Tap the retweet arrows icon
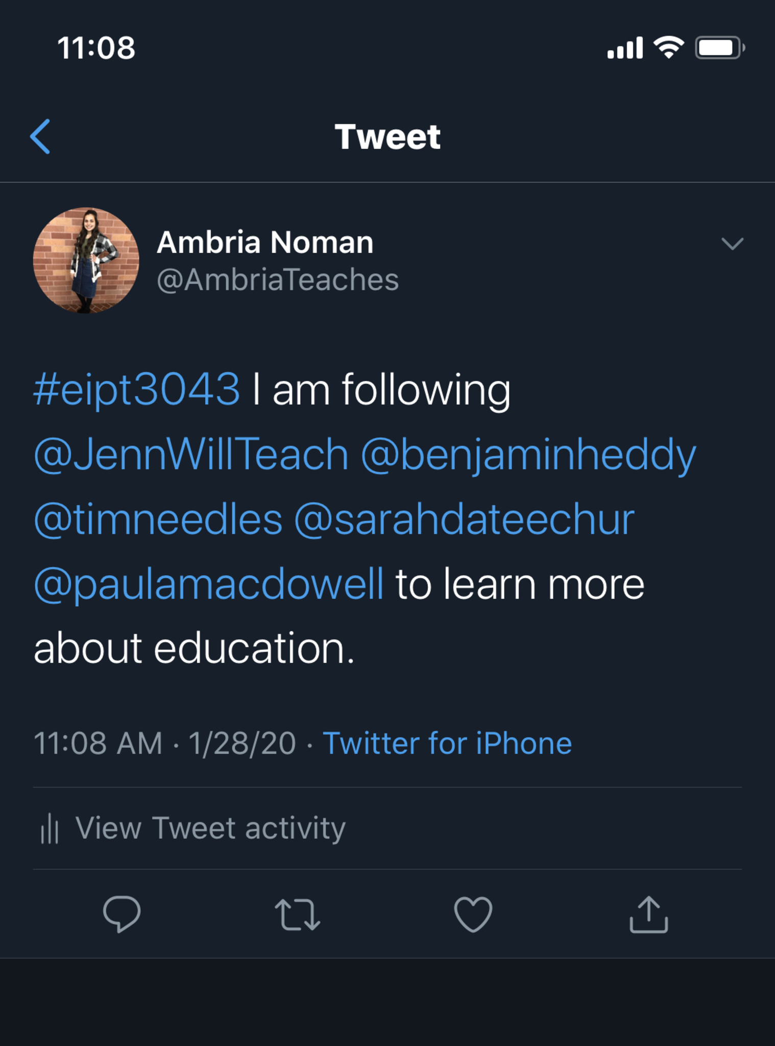This screenshot has width=775, height=1046. coord(297,914)
